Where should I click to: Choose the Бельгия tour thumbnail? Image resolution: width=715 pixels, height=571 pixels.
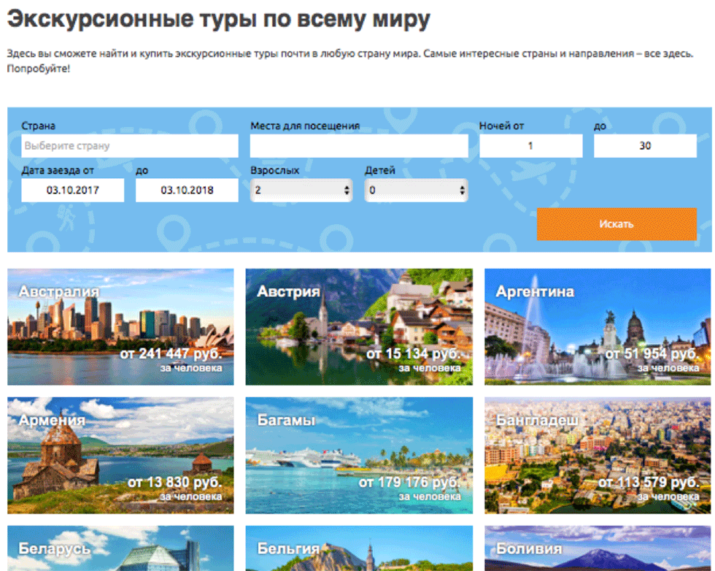[x=359, y=549]
